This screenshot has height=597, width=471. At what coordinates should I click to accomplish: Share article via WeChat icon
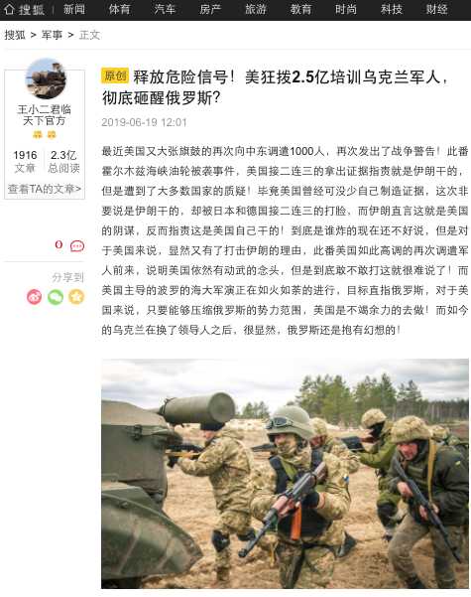(56, 297)
